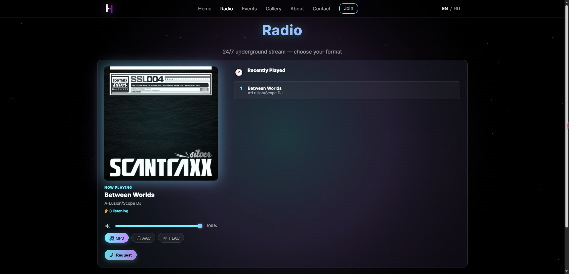The height and width of the screenshot is (274, 569).
Task: Select EN language option
Action: click(x=445, y=9)
